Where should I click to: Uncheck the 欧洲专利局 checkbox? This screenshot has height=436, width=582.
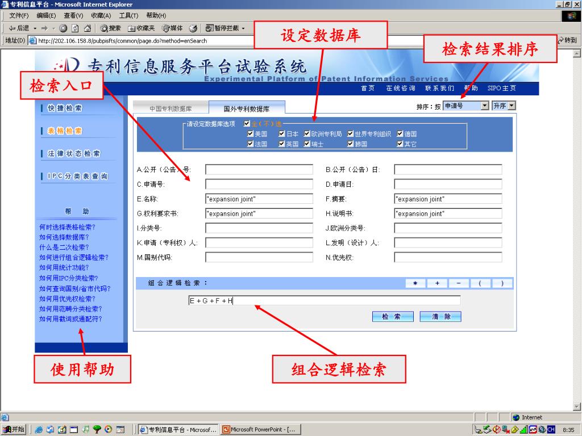pyautogui.click(x=307, y=133)
